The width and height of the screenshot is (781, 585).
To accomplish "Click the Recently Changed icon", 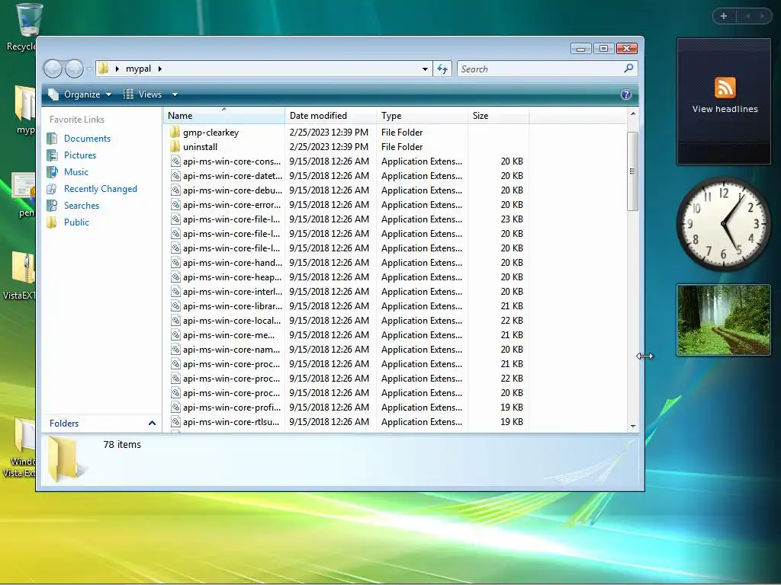I will pos(52,189).
